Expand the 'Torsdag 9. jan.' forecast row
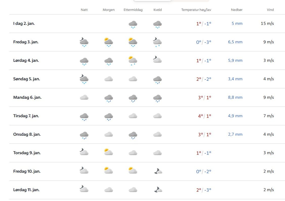 click(x=27, y=153)
